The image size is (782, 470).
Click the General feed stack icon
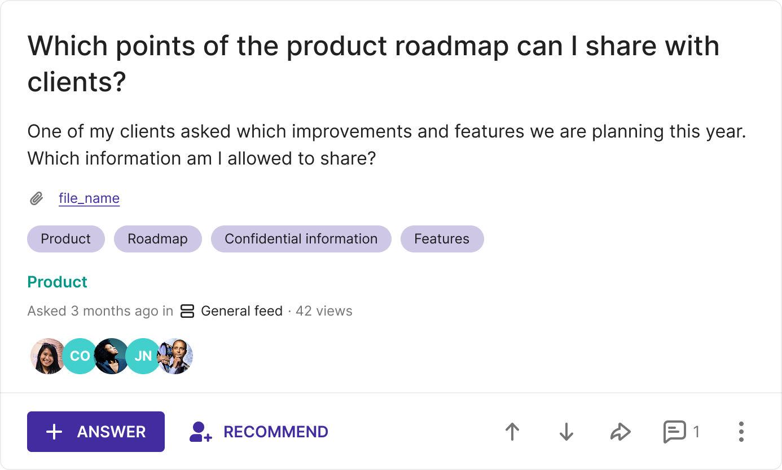click(x=187, y=311)
